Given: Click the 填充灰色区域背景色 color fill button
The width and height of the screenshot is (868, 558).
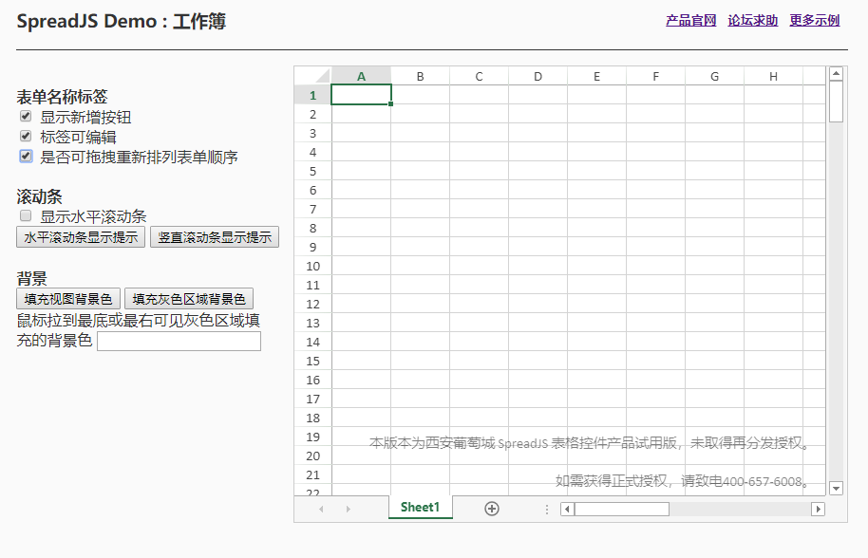Looking at the screenshot, I should [188, 297].
